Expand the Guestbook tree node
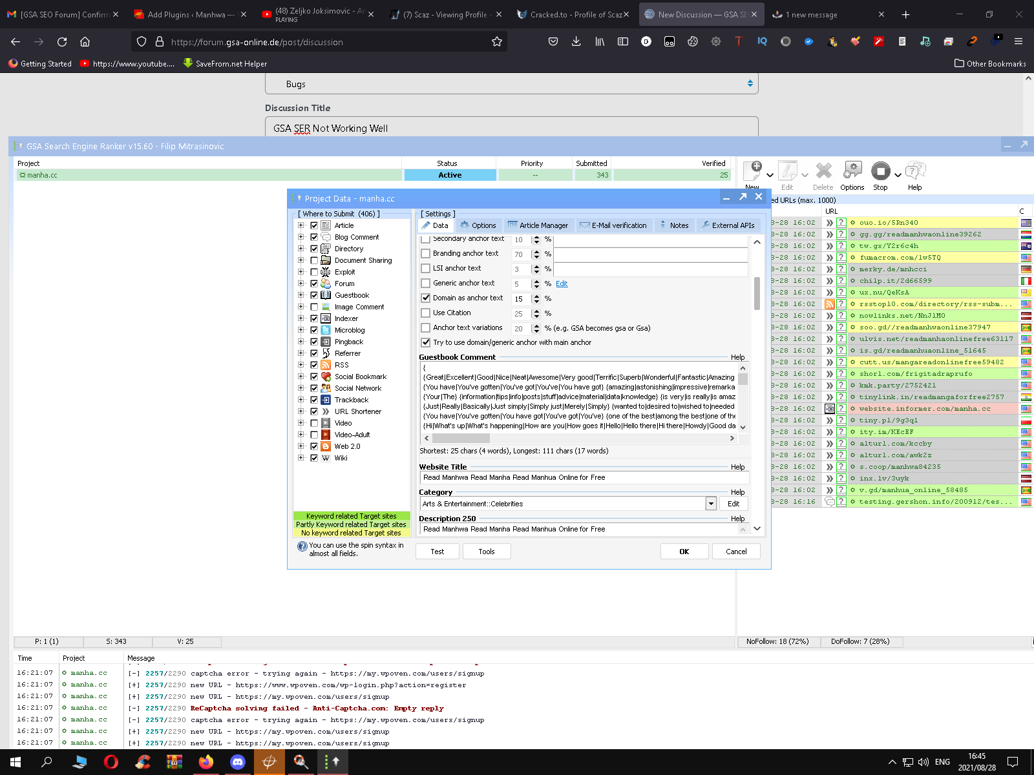This screenshot has width=1034, height=775. coord(301,295)
